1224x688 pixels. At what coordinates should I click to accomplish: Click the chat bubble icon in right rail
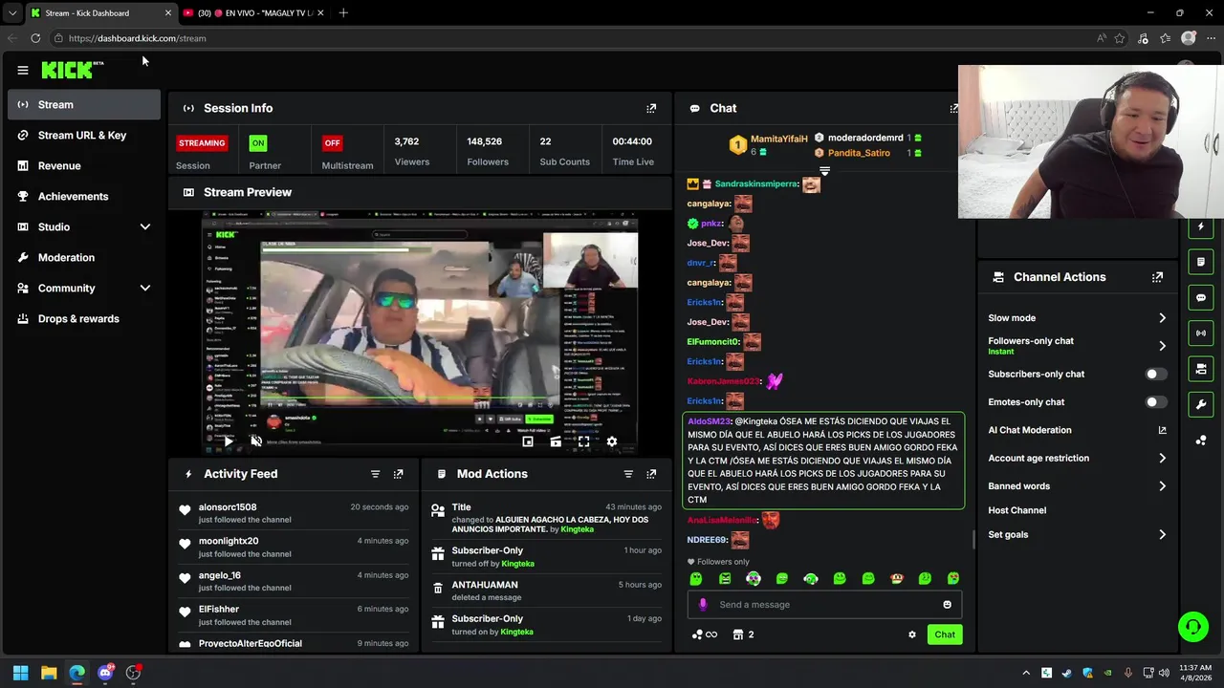coord(1201,297)
